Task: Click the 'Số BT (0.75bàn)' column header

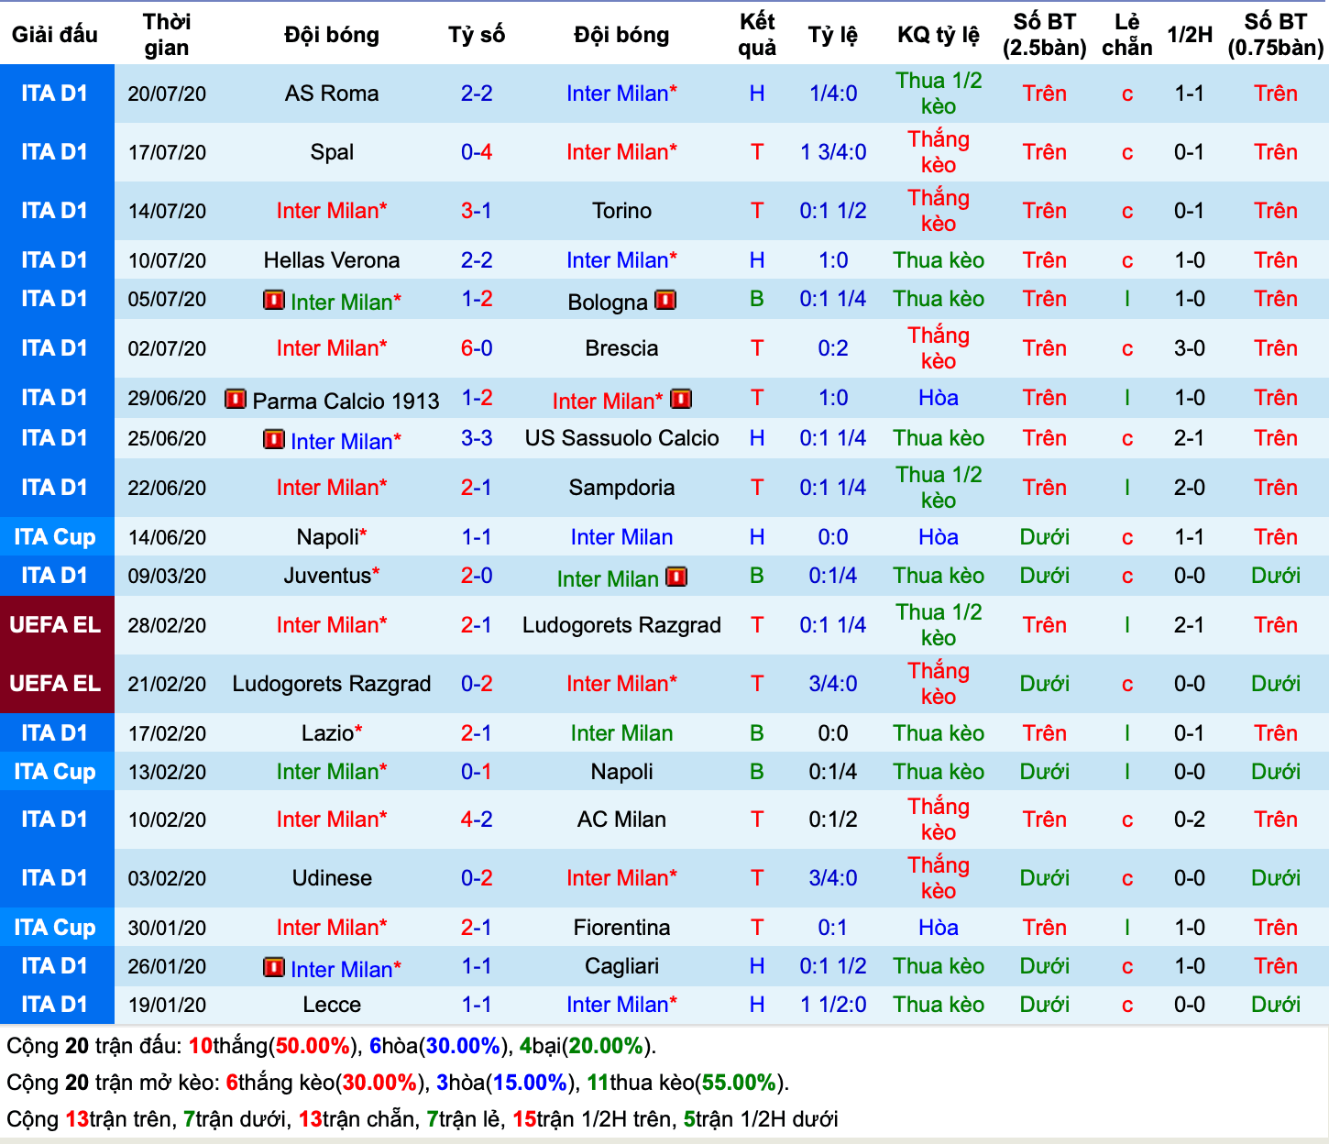Action: pos(1276,35)
